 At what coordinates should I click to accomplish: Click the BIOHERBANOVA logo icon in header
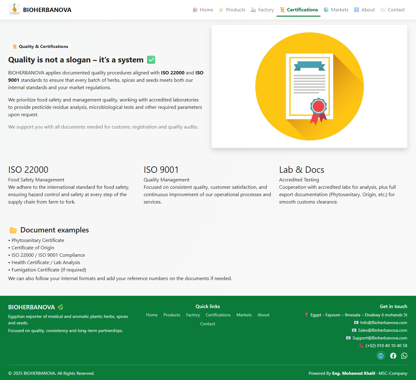click(14, 10)
